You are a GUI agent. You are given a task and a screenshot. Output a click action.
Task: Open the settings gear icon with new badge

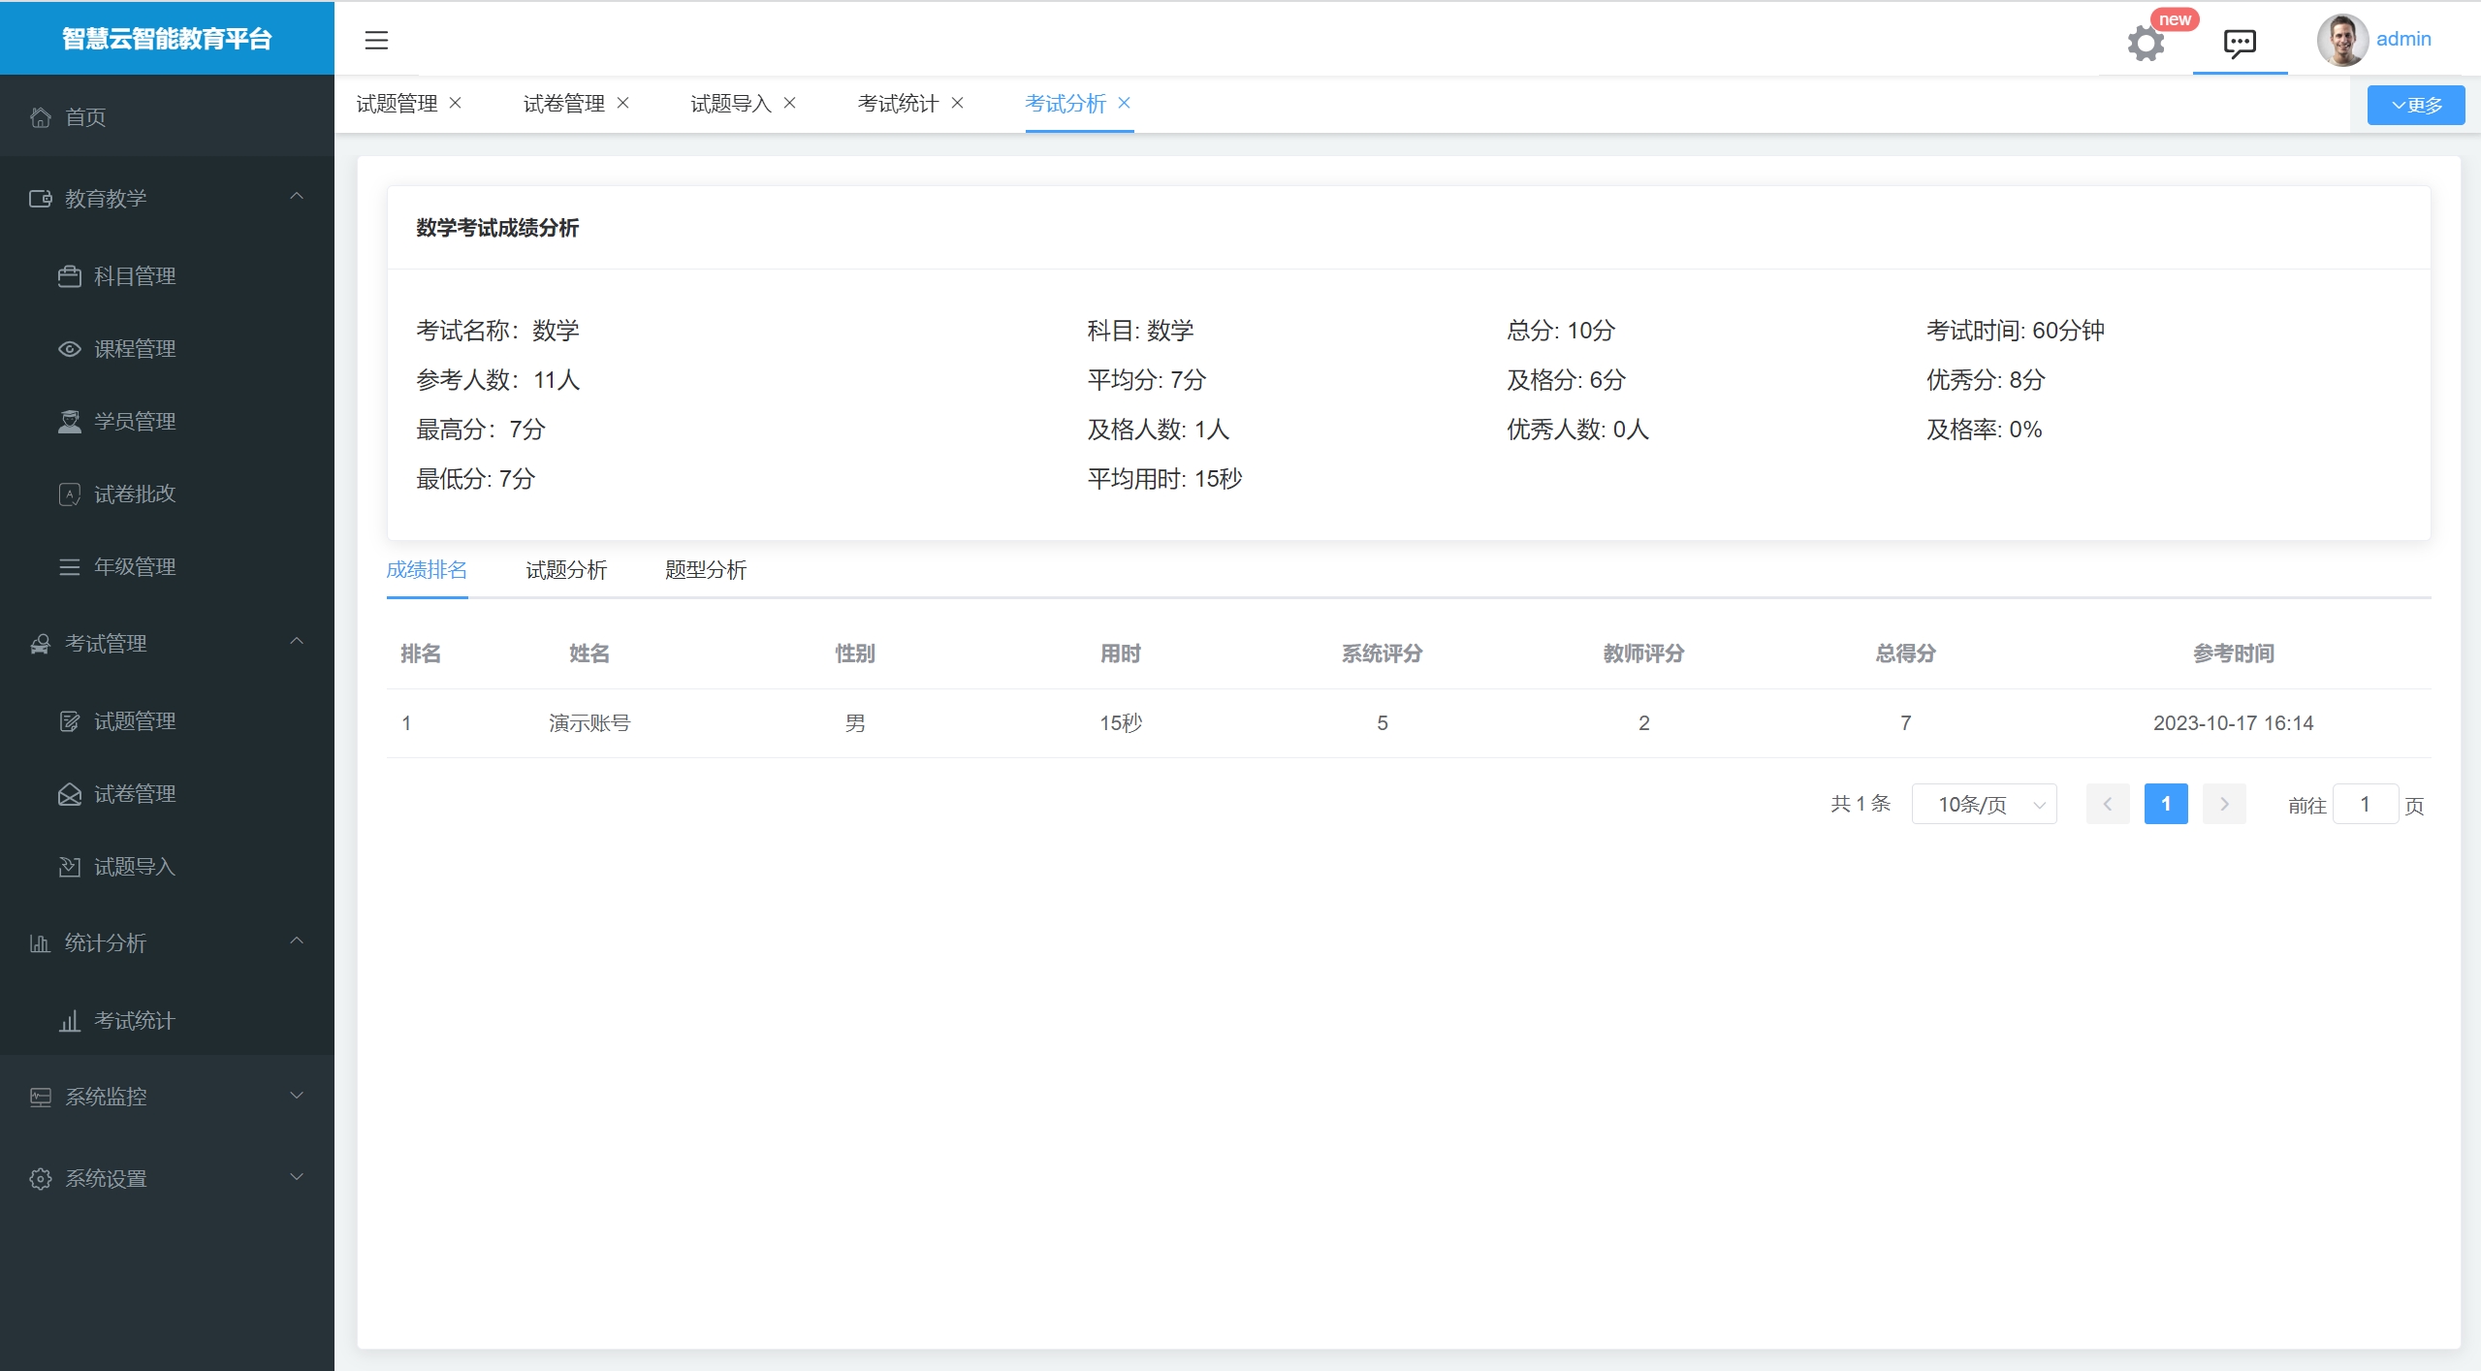2146,43
